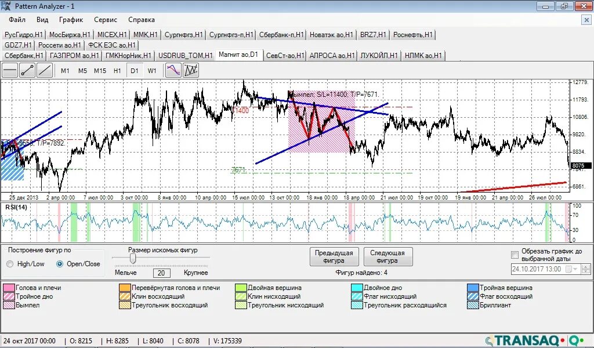Click the figure size slider handle
Viewport: 594px width, 348px height.
click(133, 259)
